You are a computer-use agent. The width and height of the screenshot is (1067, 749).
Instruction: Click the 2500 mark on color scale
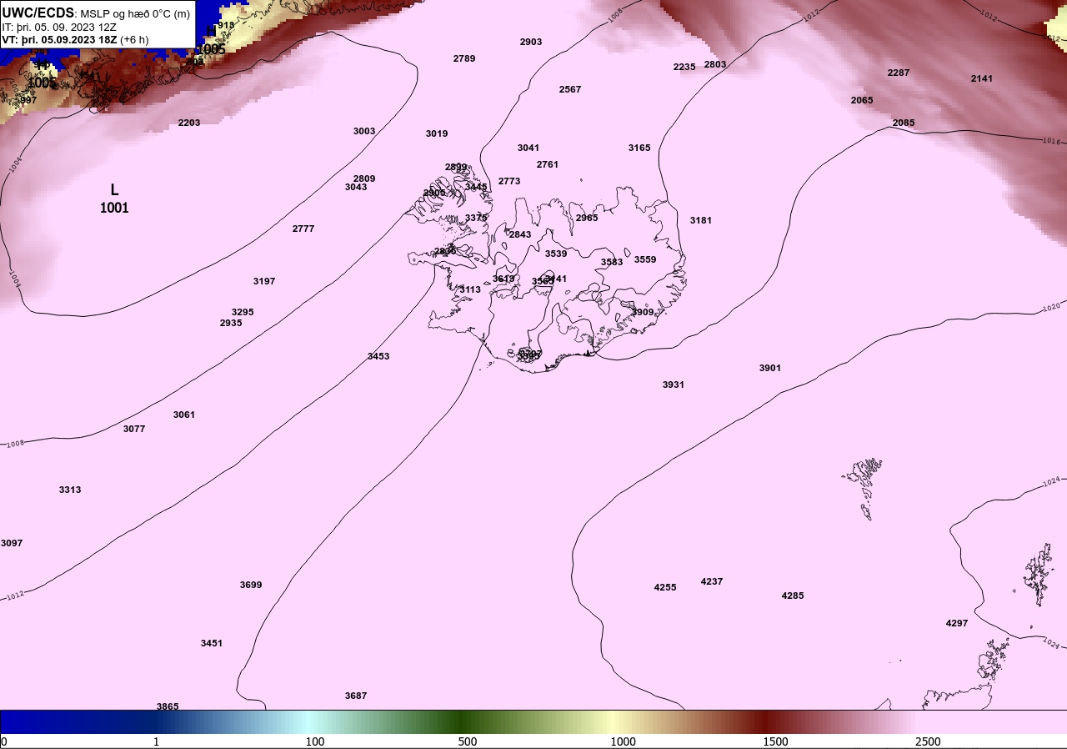[x=928, y=742]
